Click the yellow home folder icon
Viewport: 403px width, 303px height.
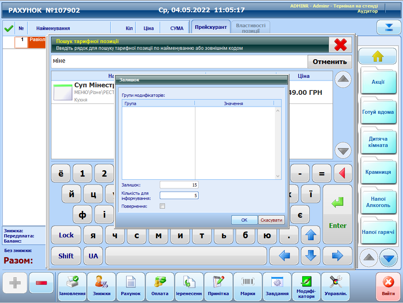(x=378, y=56)
